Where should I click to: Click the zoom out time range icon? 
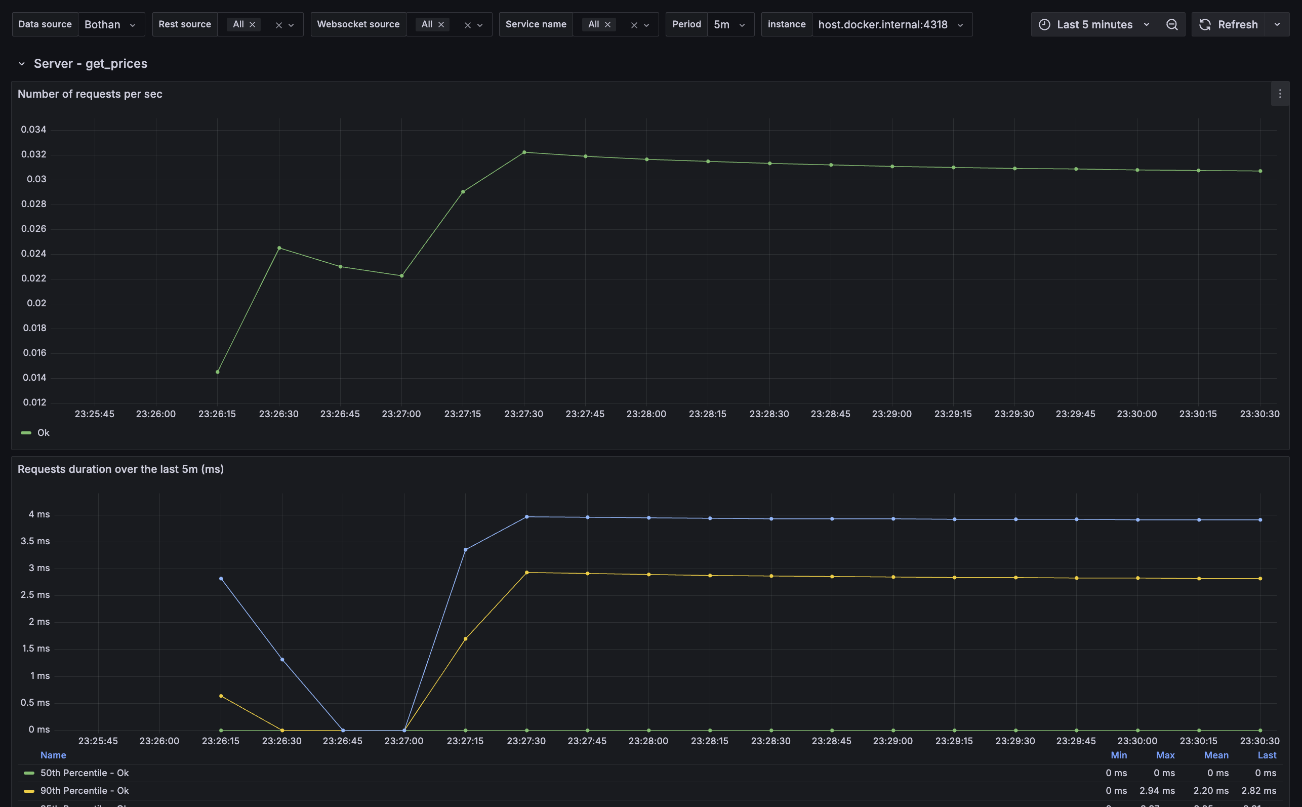tap(1172, 24)
